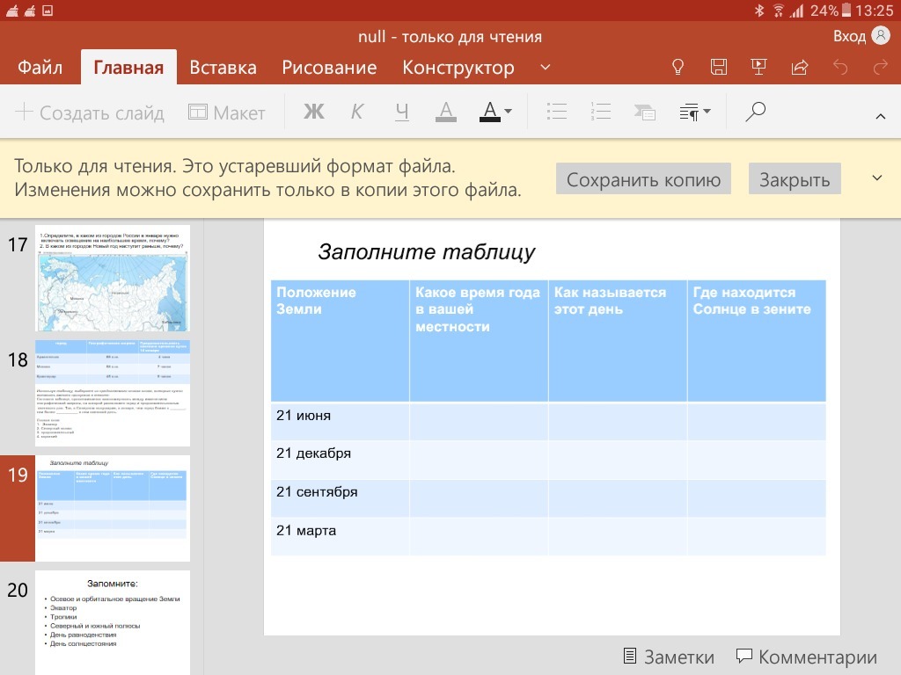Dismiss the banner with Закрыть
Viewport: 901px width, 675px height.
795,179
